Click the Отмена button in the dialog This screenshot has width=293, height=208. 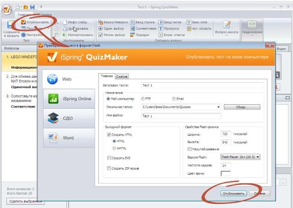click(260, 193)
